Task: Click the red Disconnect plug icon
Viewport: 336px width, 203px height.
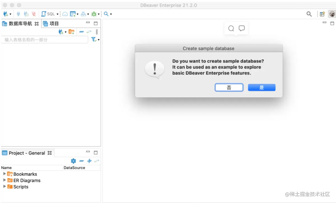Action: coord(33,14)
